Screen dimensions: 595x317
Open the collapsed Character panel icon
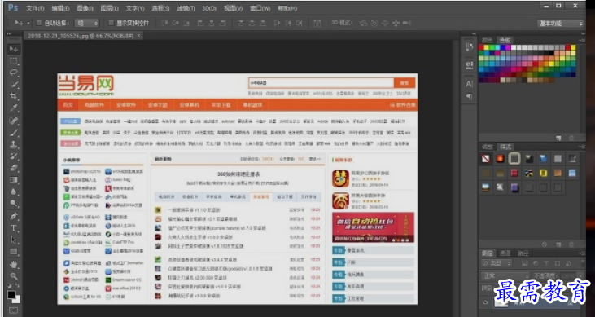click(x=470, y=84)
